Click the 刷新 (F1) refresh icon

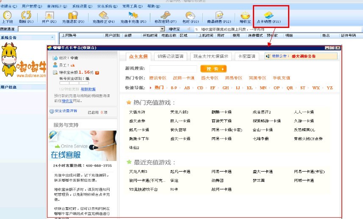click(x=26, y=15)
